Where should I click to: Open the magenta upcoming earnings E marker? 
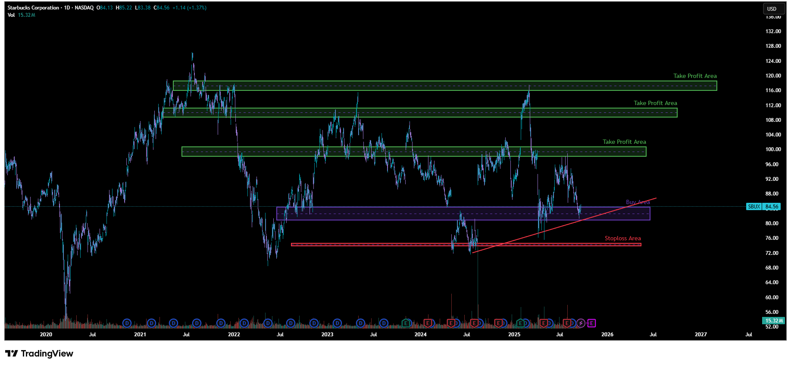pyautogui.click(x=592, y=323)
